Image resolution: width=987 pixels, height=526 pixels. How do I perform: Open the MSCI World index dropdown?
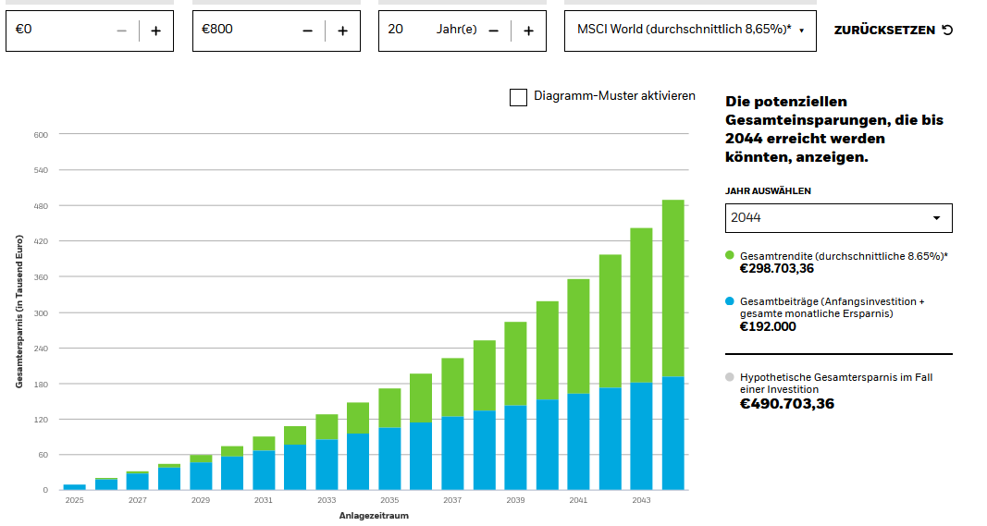[690, 31]
